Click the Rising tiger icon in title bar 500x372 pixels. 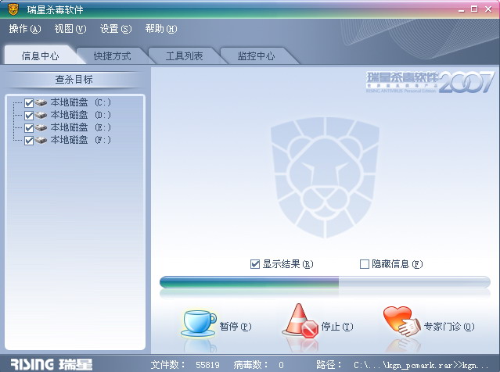coord(13,9)
